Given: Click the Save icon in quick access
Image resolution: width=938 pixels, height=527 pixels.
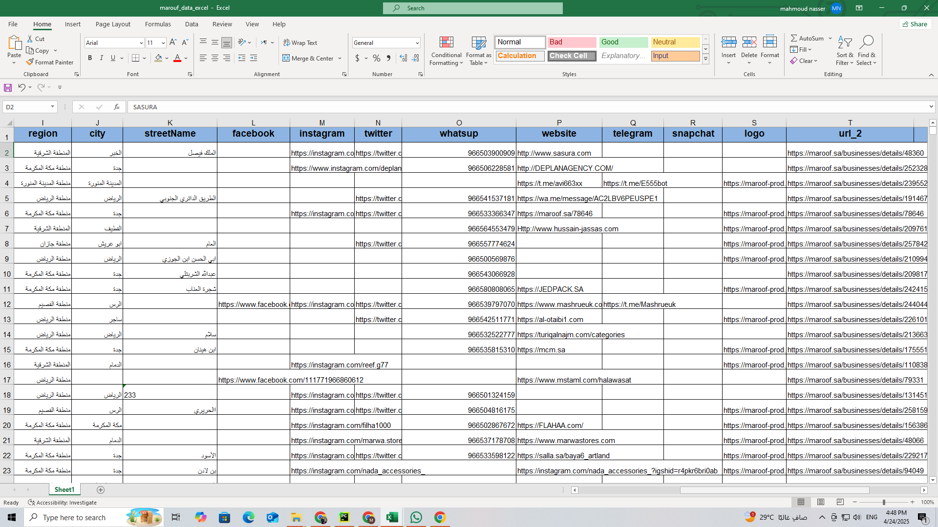Looking at the screenshot, I should [x=8, y=87].
